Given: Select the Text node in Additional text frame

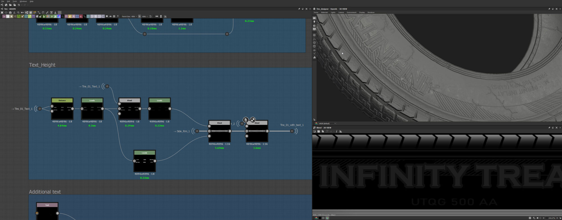Looking at the screenshot, I should [47, 211].
